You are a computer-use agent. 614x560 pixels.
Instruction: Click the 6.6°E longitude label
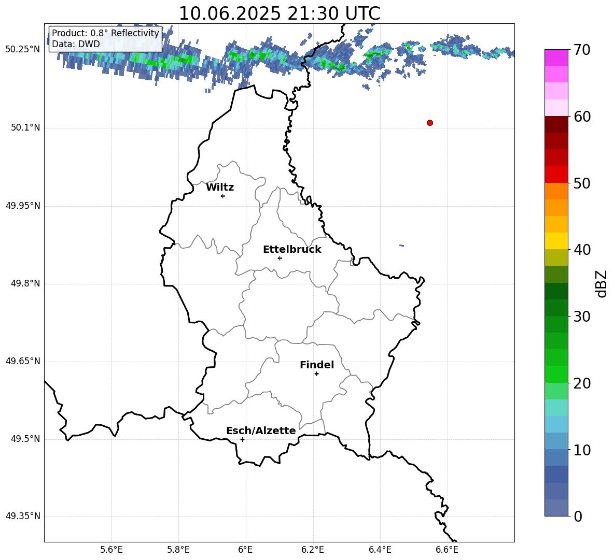(447, 550)
